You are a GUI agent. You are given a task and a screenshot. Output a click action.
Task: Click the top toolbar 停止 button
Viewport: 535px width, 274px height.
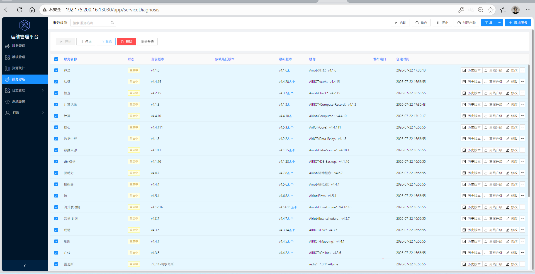[442, 23]
